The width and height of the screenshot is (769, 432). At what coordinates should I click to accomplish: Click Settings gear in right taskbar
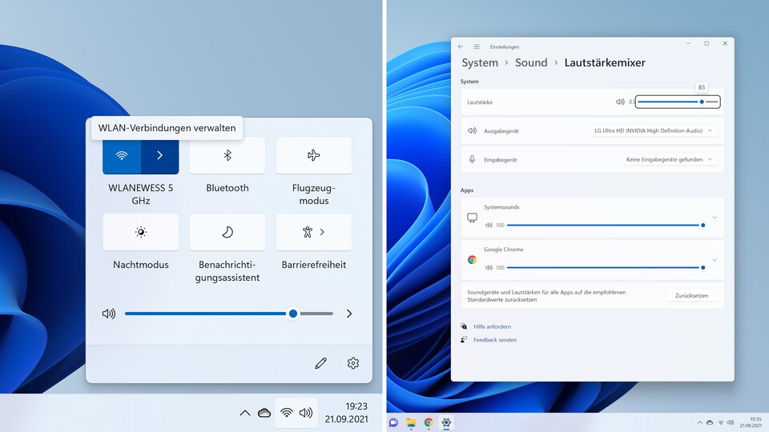pyautogui.click(x=446, y=422)
